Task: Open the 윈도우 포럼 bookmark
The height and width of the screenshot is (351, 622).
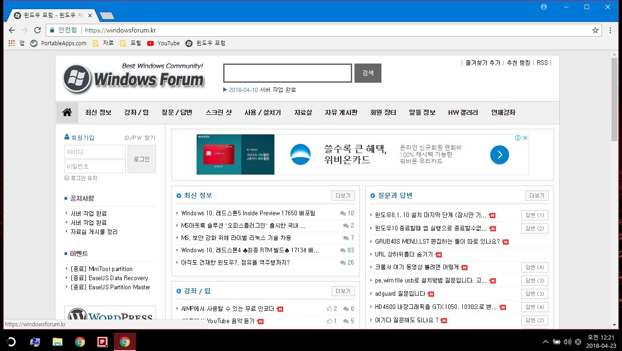Action: pos(205,43)
